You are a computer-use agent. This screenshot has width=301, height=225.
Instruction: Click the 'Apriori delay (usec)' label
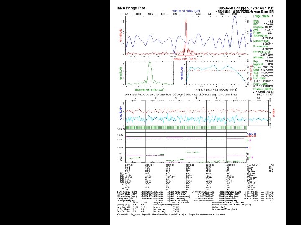177,192
